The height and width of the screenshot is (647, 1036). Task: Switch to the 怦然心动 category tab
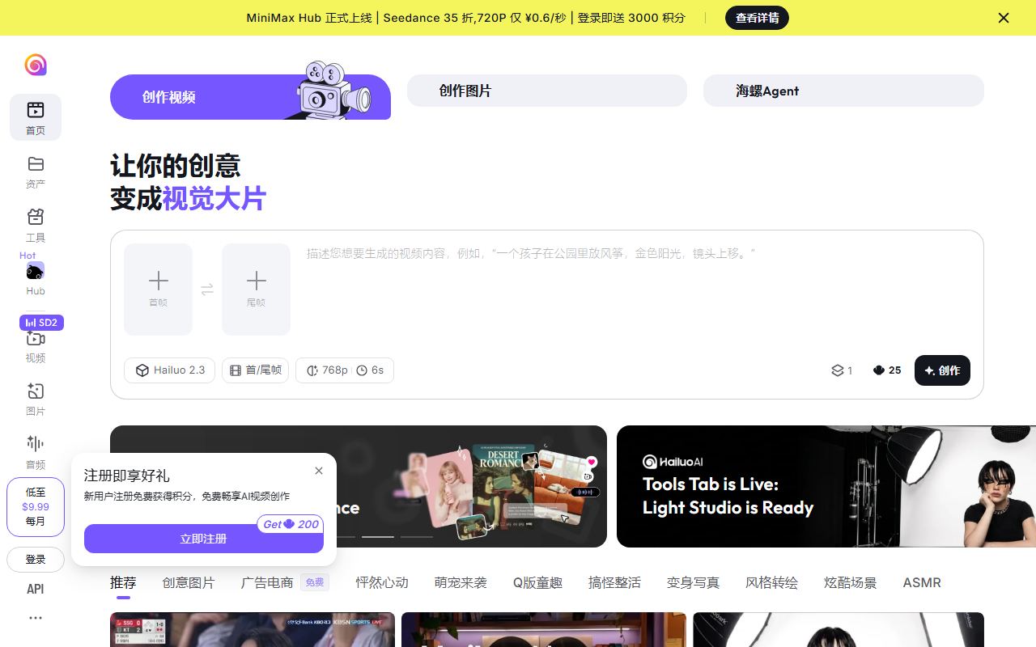(382, 582)
